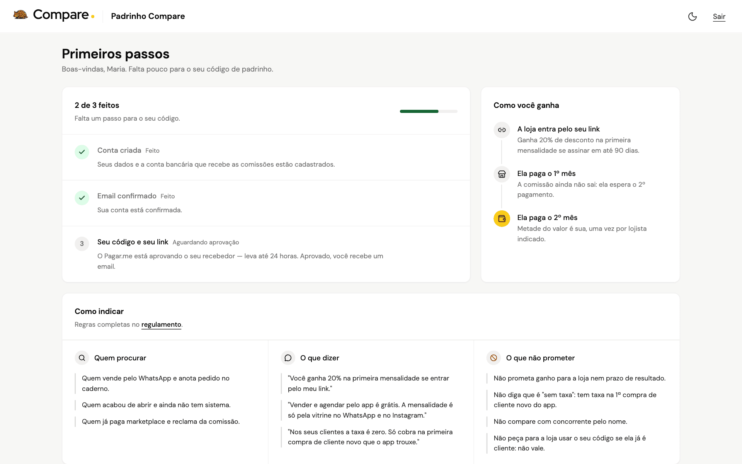Click the prohibited icon beside O que não prometer

coord(494,358)
